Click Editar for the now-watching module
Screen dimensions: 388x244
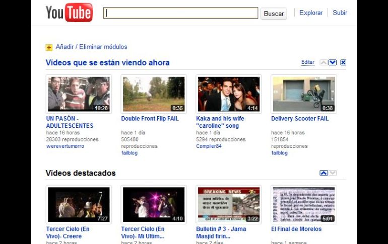(x=307, y=62)
